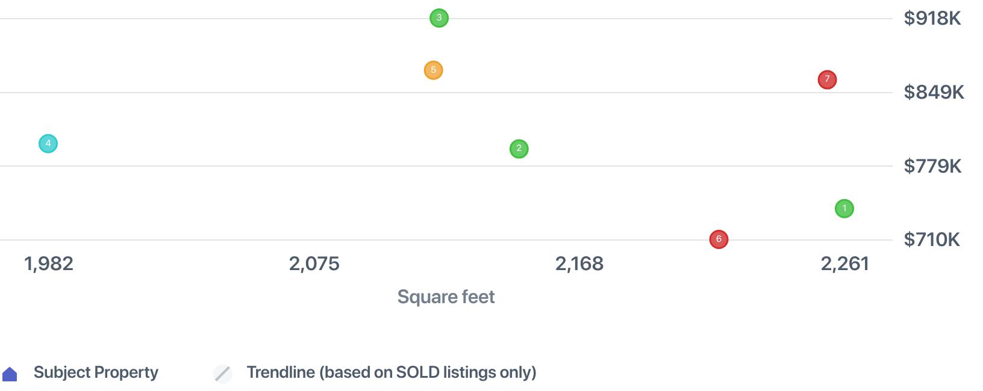Click the 1,982 square feet tick label
Screen dimensions: 983x391
click(x=49, y=263)
